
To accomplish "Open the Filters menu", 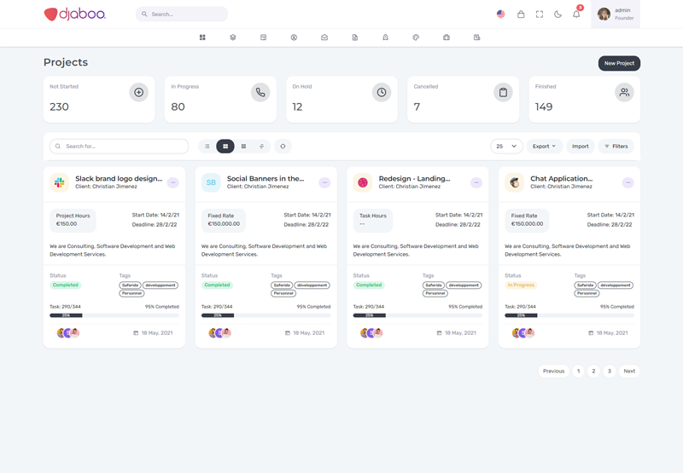I will tap(616, 147).
